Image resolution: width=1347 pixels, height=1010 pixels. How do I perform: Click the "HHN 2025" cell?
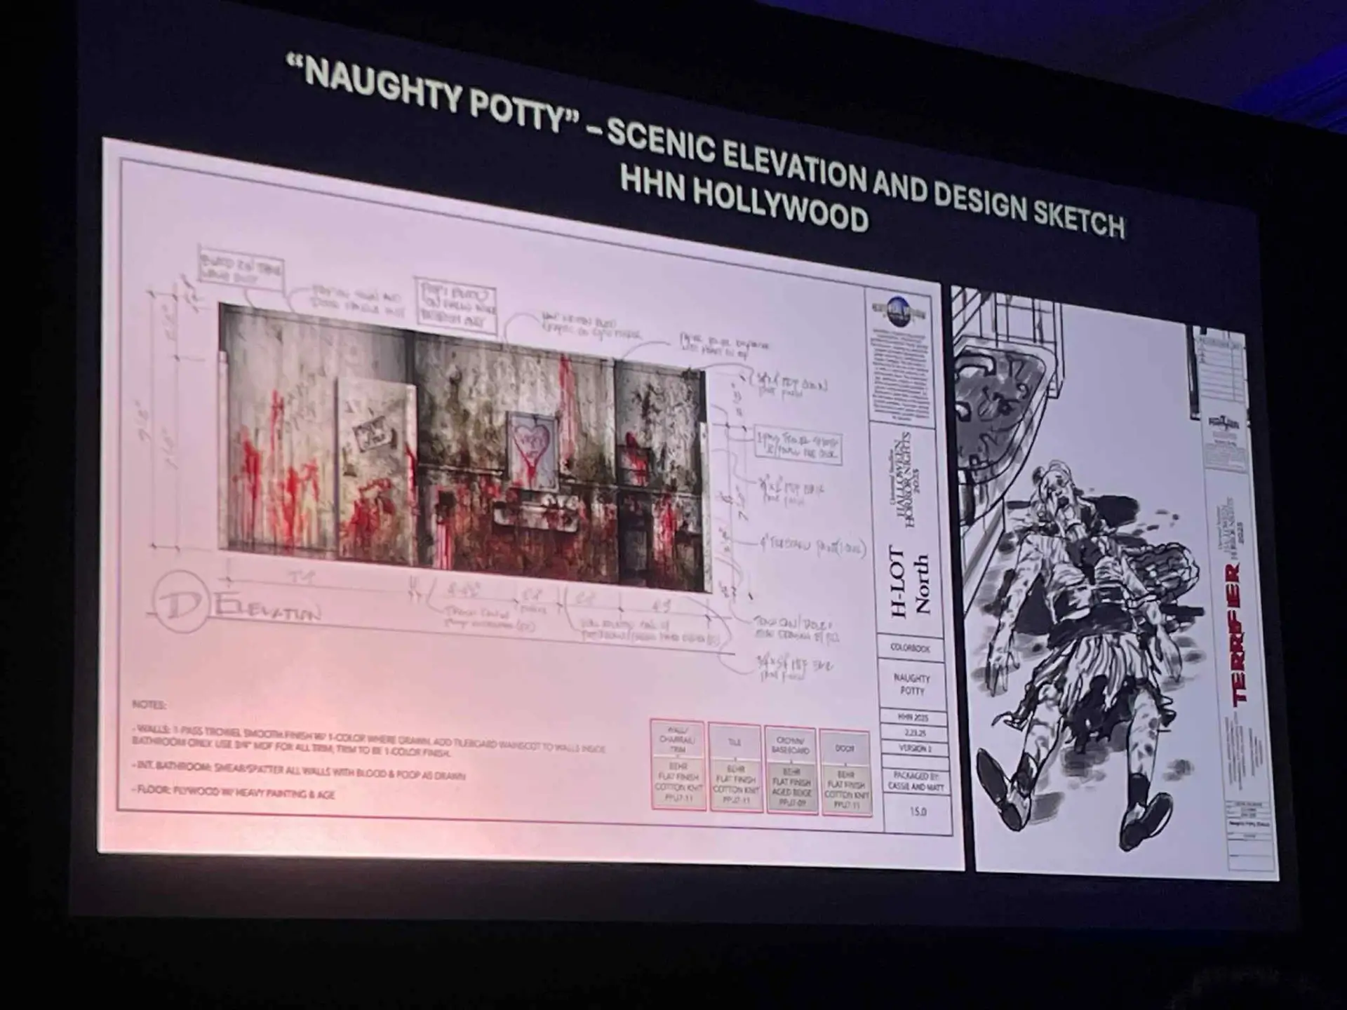(x=913, y=719)
